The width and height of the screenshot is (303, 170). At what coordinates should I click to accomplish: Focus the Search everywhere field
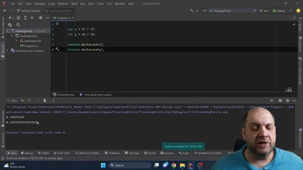(x=60, y=11)
